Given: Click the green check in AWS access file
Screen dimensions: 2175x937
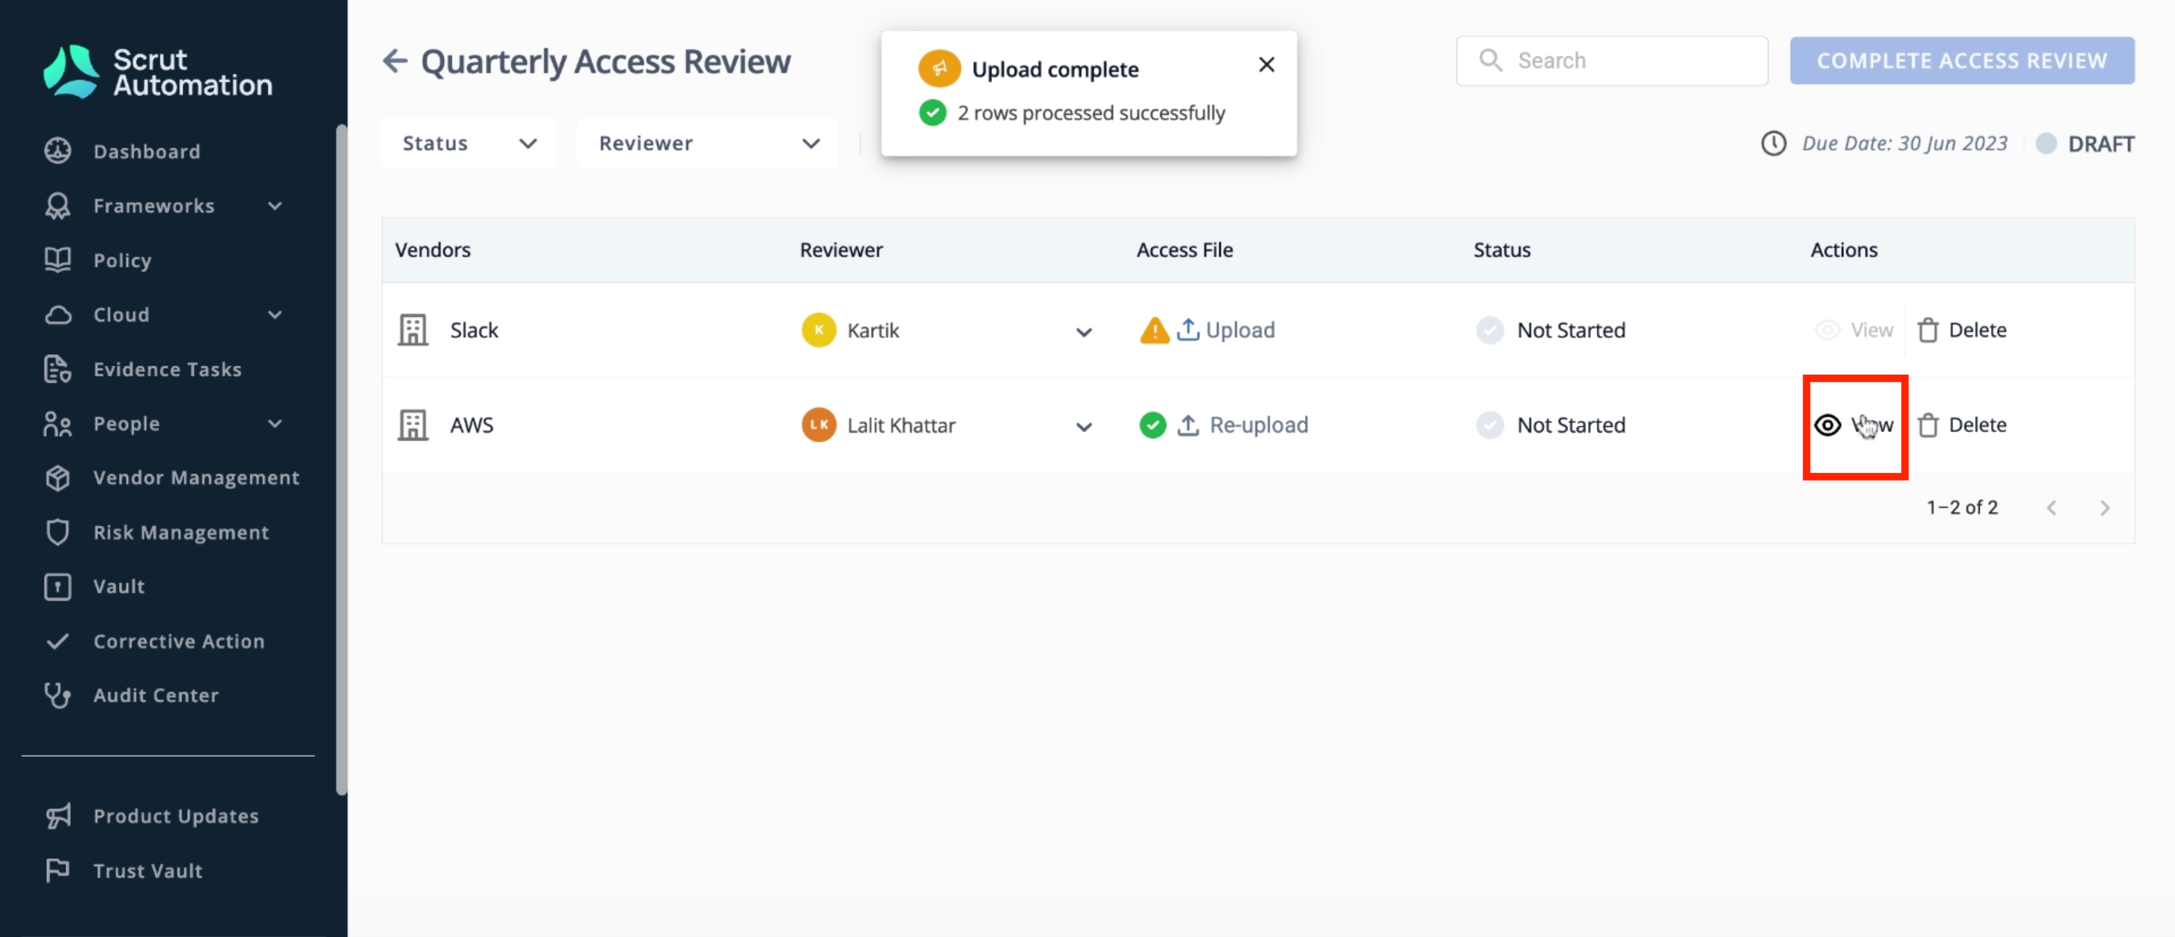Looking at the screenshot, I should [1153, 425].
